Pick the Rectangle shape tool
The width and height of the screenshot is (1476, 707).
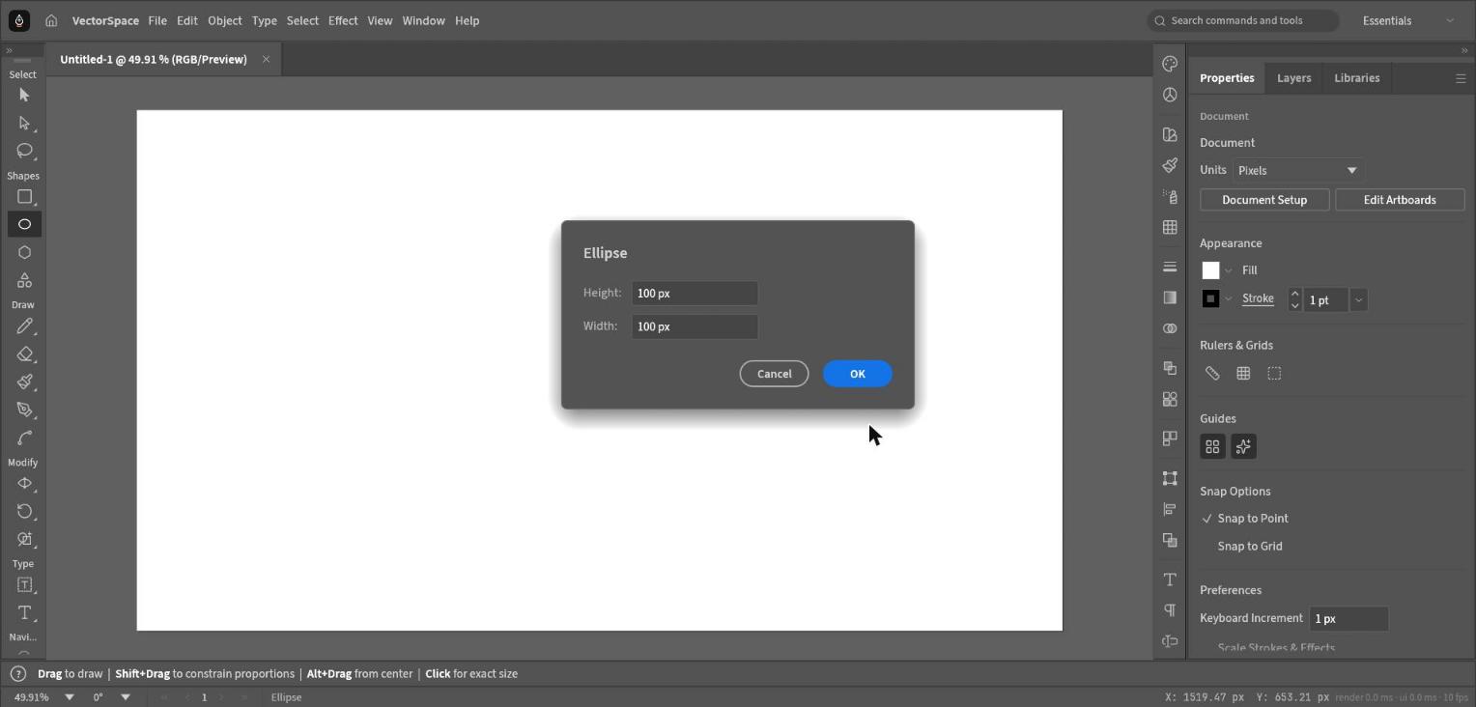point(24,196)
